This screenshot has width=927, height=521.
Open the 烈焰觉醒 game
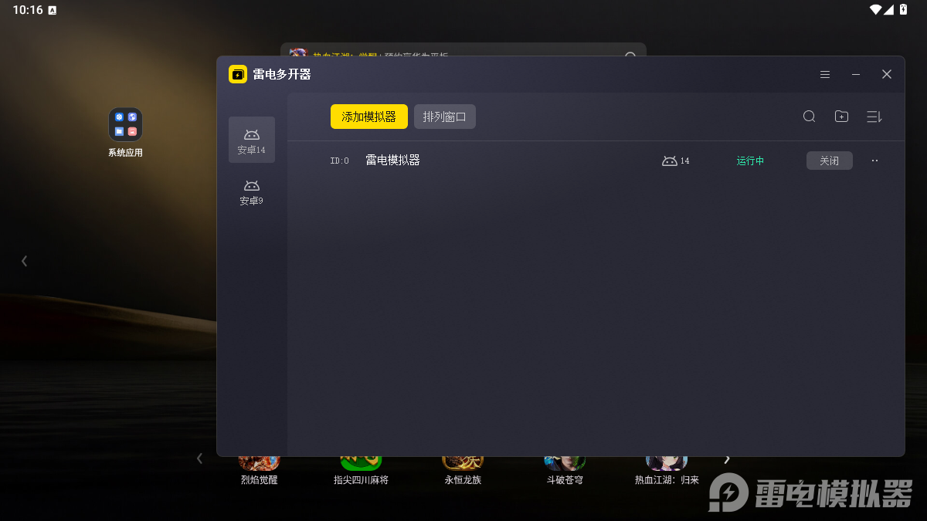259,463
